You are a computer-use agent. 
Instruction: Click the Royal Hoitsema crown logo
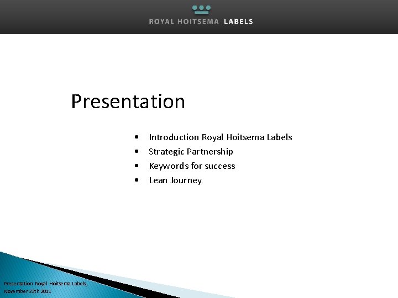[201, 9]
